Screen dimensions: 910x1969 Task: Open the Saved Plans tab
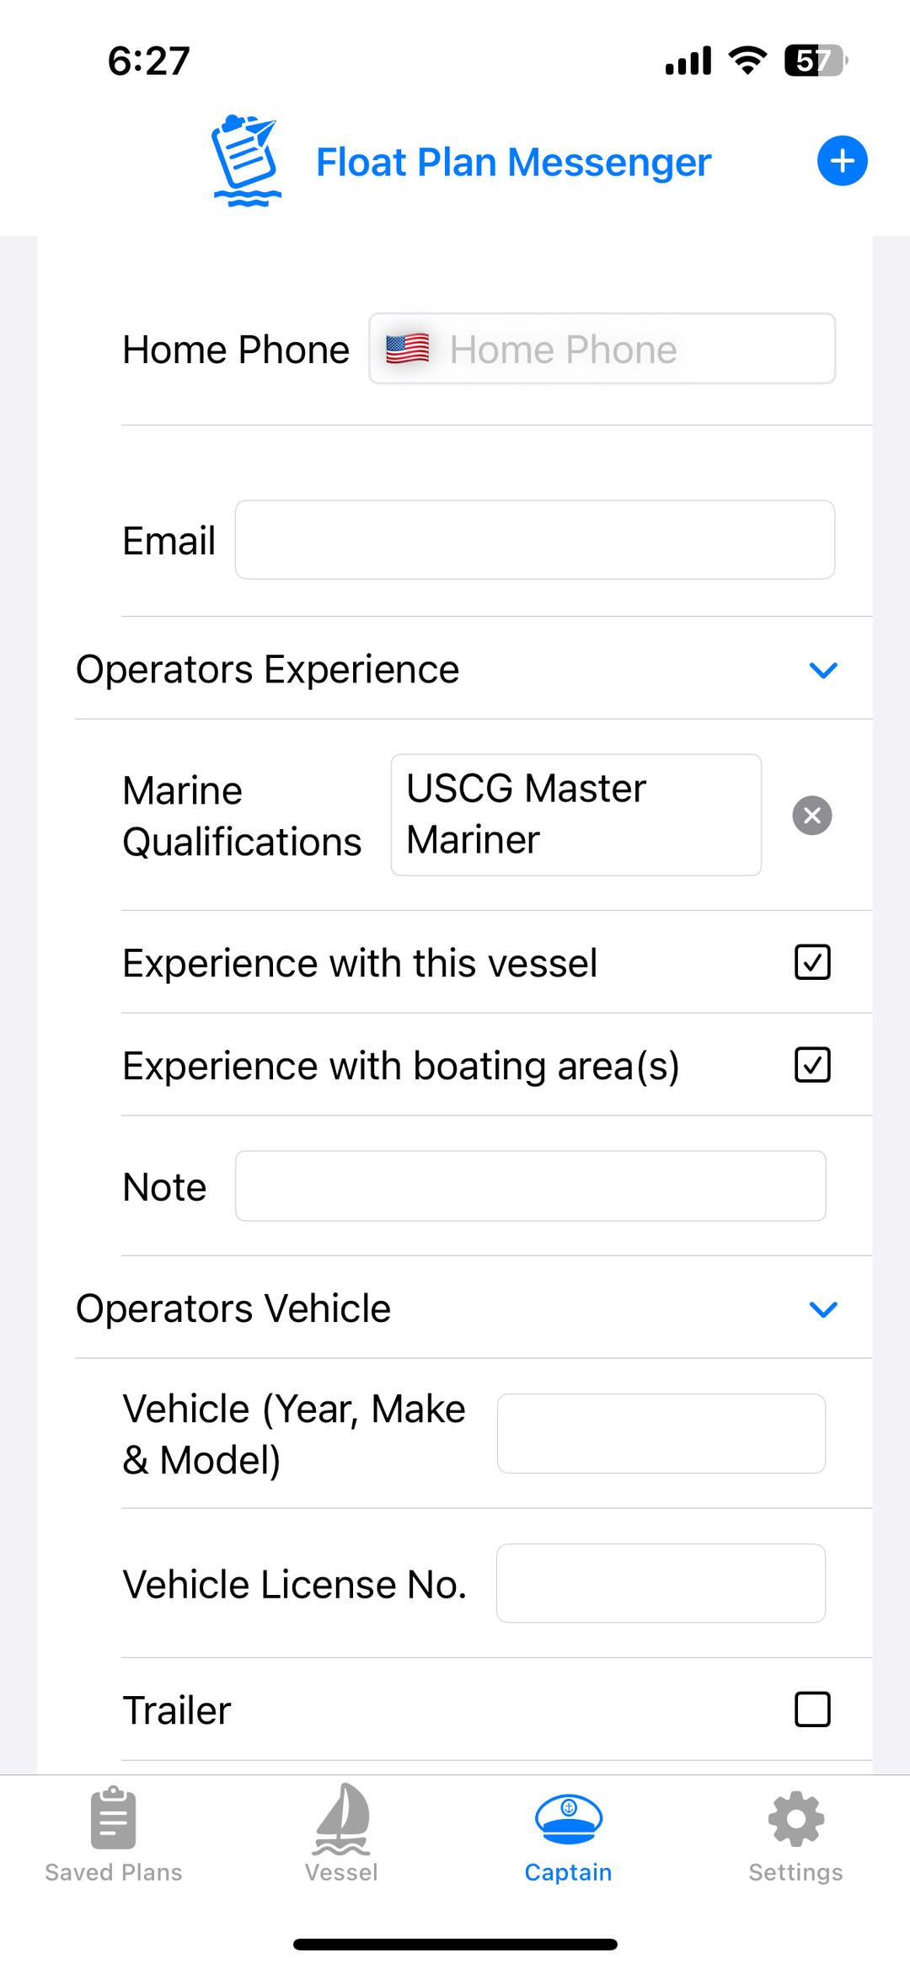[113, 1833]
